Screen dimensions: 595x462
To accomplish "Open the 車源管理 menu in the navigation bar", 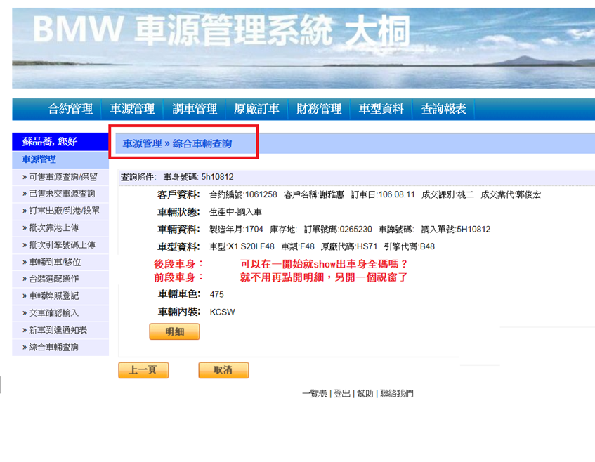I will pos(133,109).
